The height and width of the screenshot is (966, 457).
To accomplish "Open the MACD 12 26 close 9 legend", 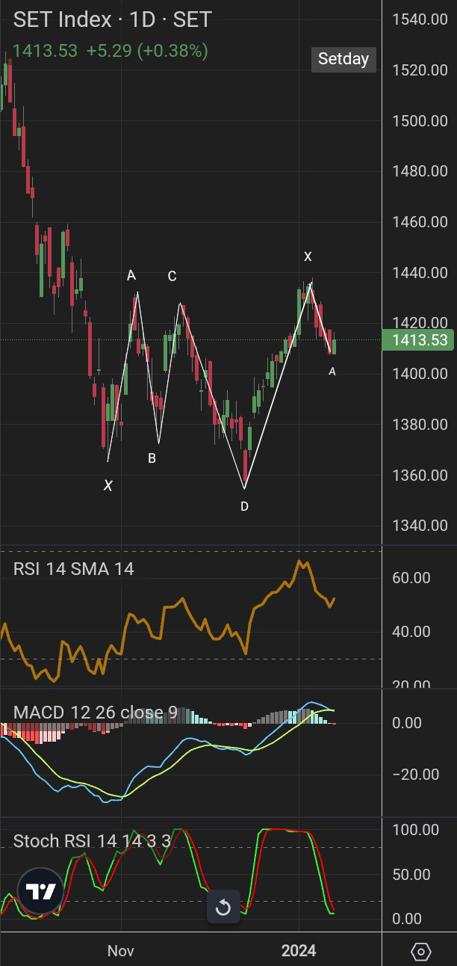I will [96, 713].
